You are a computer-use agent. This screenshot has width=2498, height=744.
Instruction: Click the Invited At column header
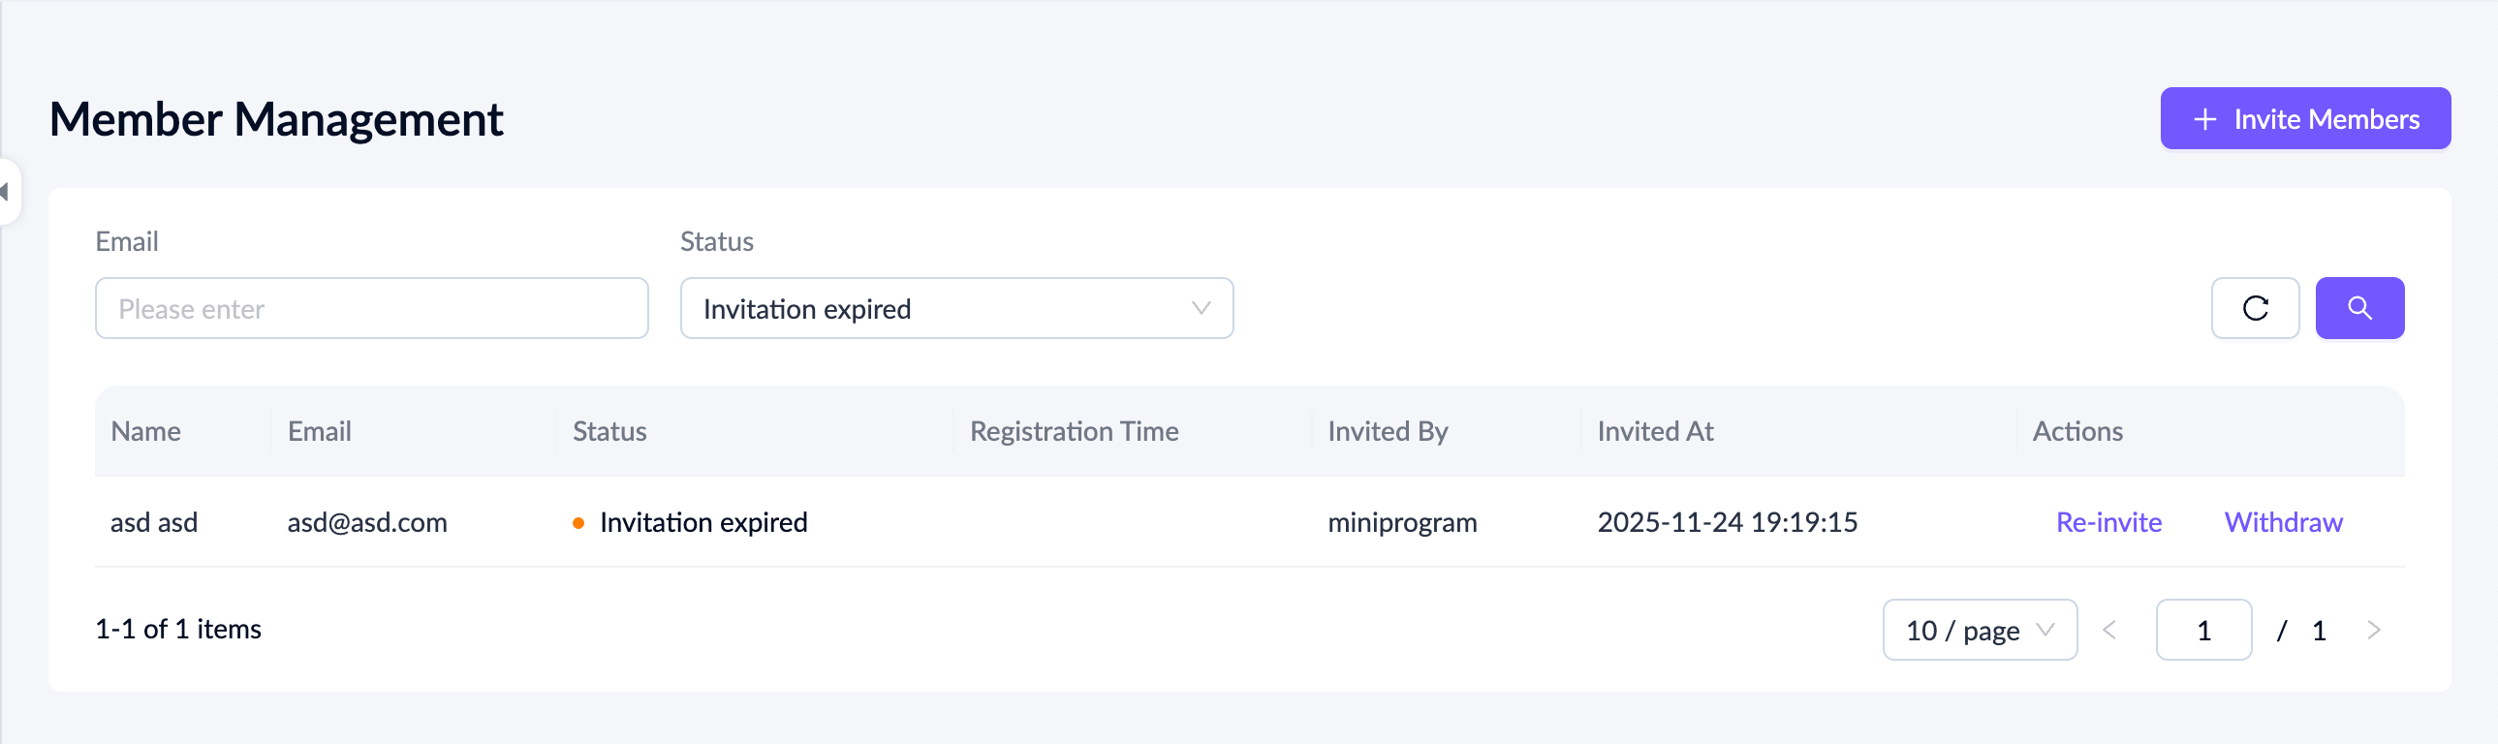pos(1654,432)
